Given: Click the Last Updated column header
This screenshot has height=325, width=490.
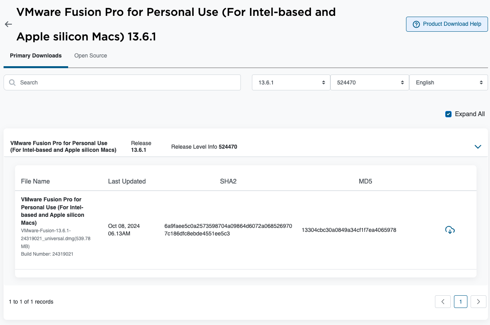Looking at the screenshot, I should [x=127, y=182].
